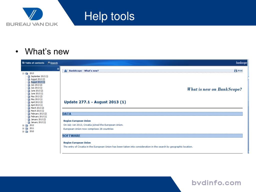Click the 2011 tree label
This screenshot has height=192, width=256.
coord(32,128)
